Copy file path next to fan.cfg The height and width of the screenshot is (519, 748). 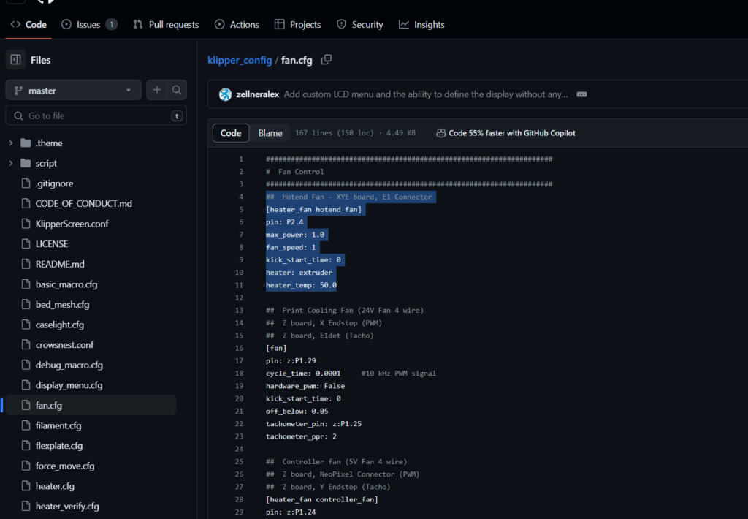327,60
